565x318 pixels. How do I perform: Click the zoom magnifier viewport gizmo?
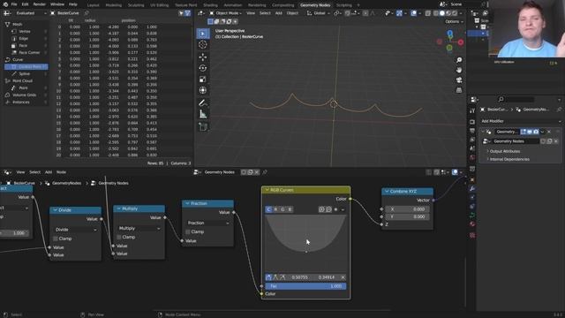coord(459,60)
